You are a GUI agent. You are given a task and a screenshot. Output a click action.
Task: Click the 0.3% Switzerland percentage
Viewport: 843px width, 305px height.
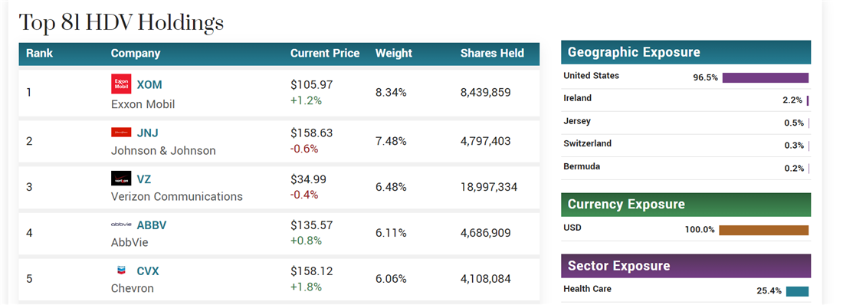(x=794, y=146)
